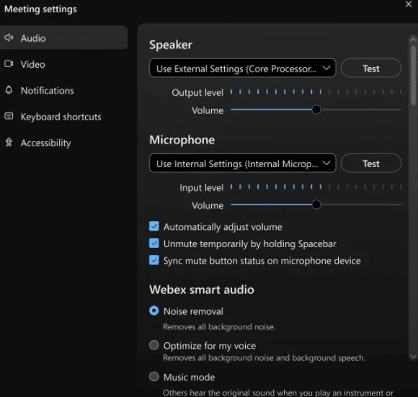The width and height of the screenshot is (418, 397).
Task: Click the Keyboard shortcuts keyboard icon
Action: 9,116
